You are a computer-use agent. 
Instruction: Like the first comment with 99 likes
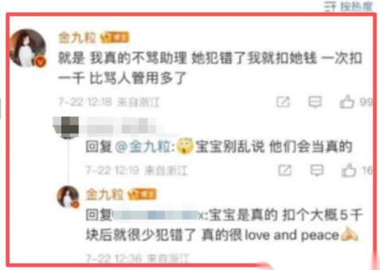point(347,101)
